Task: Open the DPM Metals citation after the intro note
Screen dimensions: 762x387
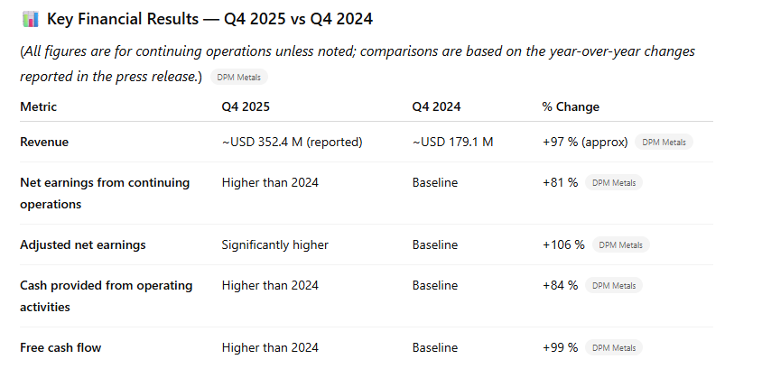Action: (238, 78)
